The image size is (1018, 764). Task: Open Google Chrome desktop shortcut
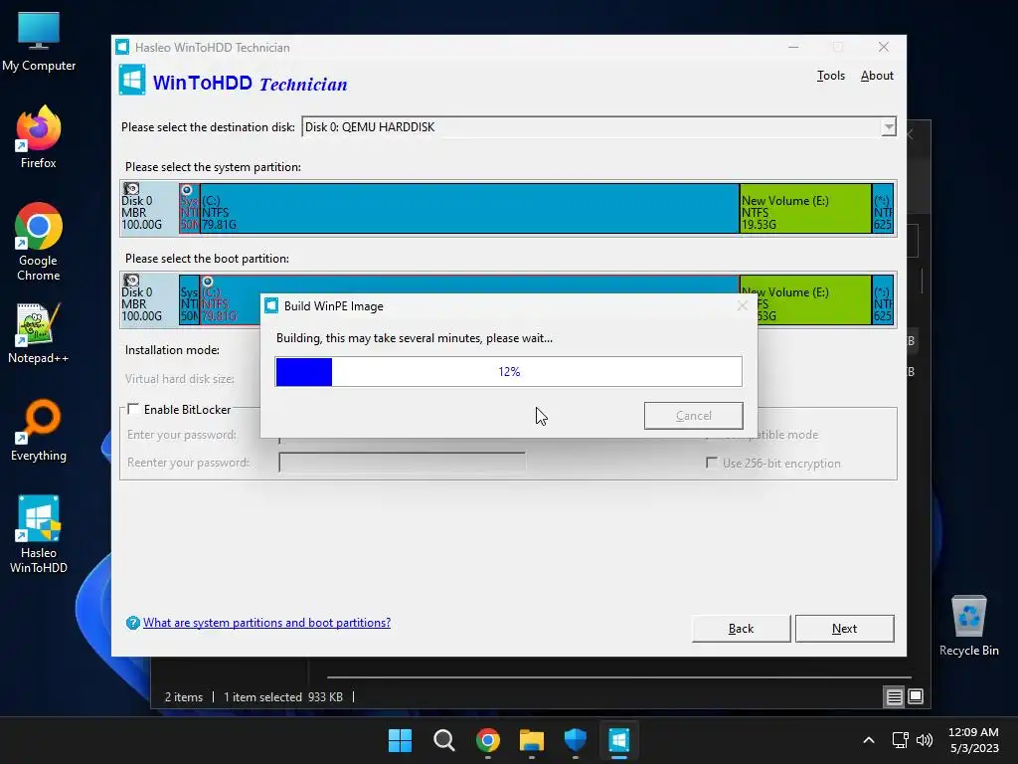(x=39, y=242)
